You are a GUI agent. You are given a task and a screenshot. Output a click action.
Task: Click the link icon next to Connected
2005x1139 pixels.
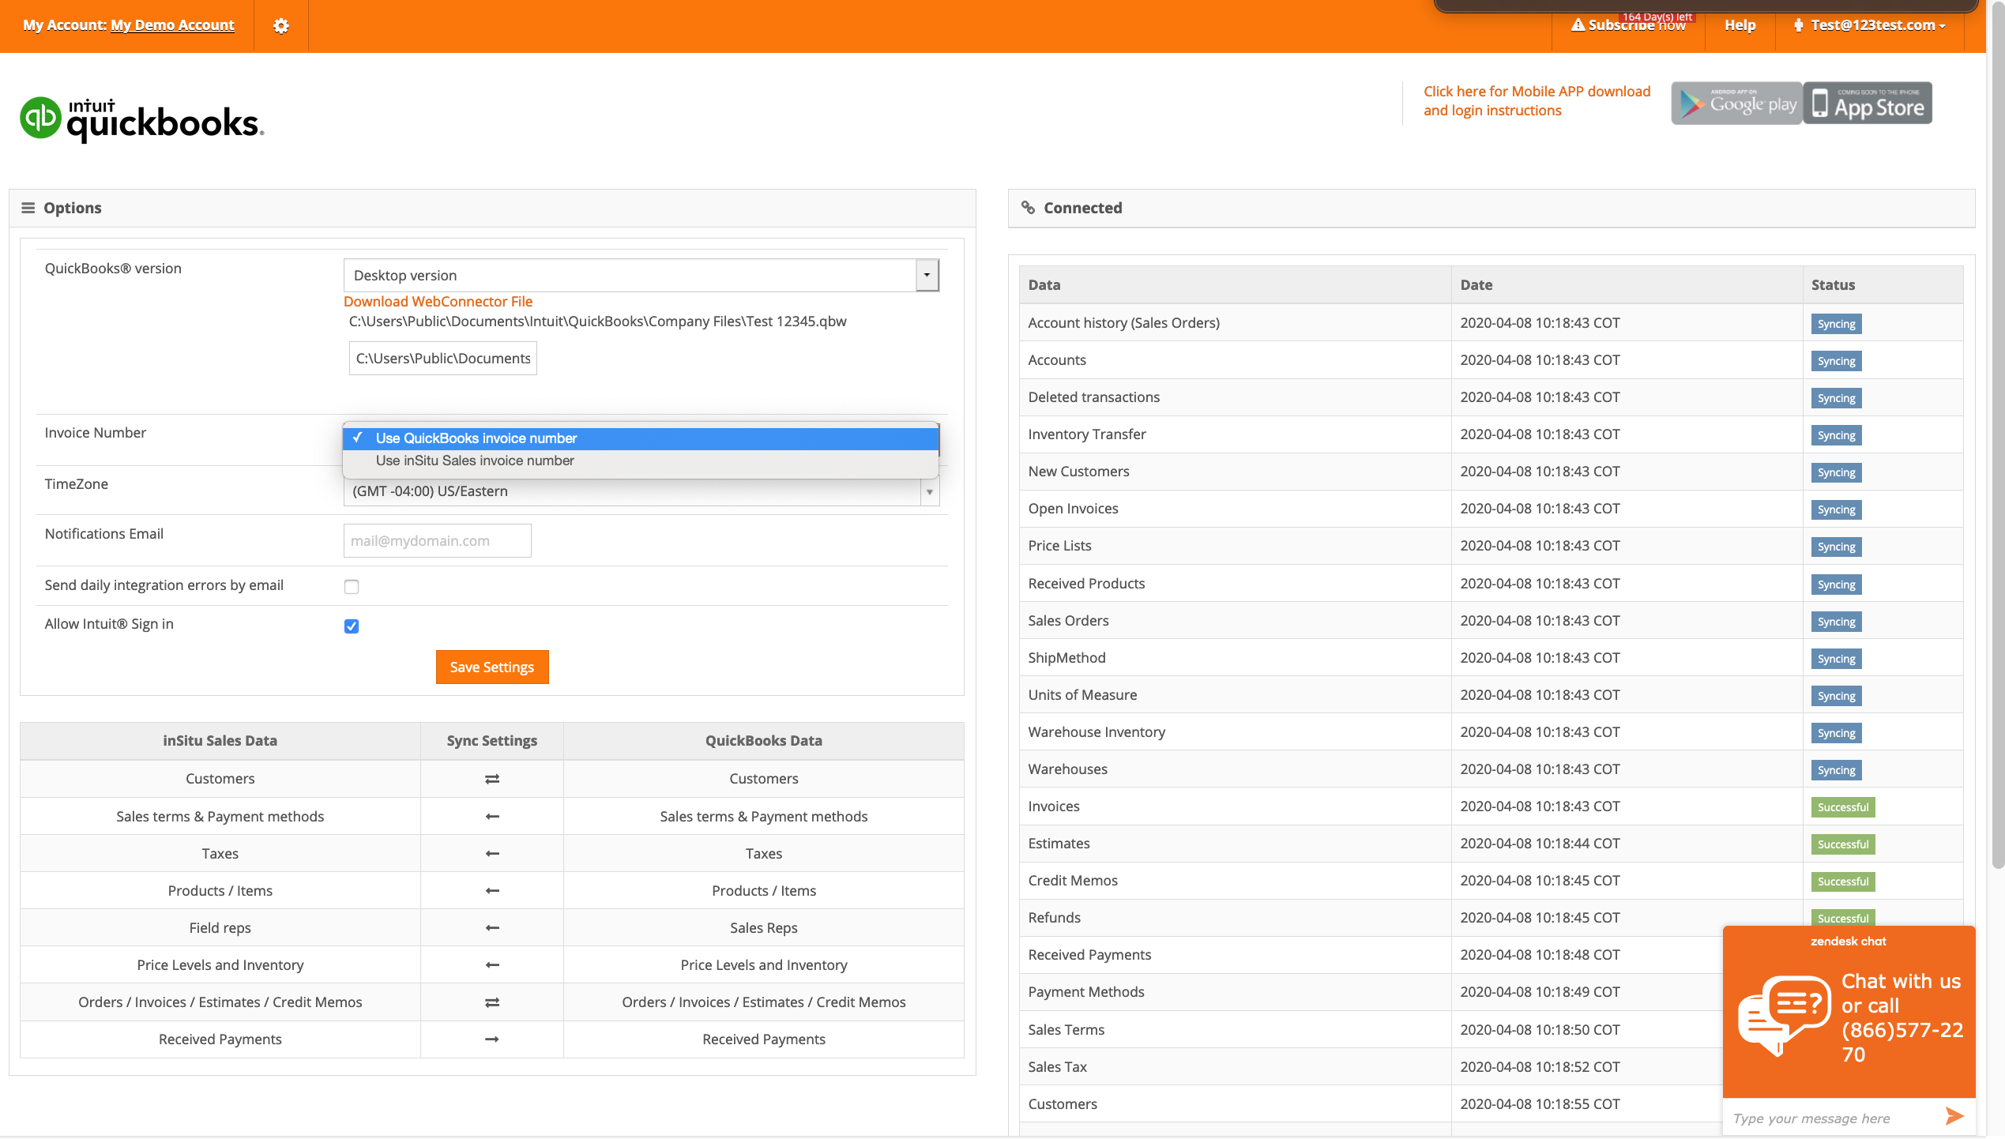[1029, 207]
